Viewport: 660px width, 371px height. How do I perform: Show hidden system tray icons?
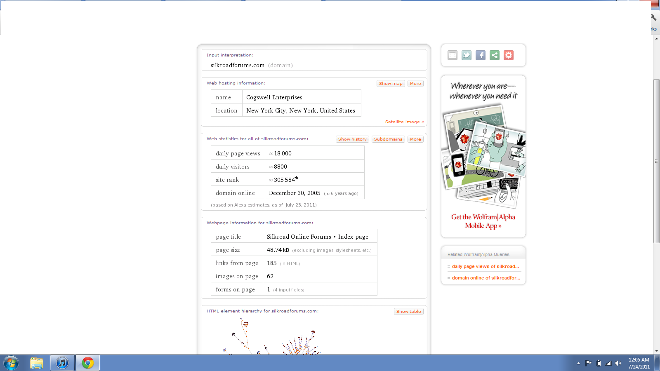(578, 363)
